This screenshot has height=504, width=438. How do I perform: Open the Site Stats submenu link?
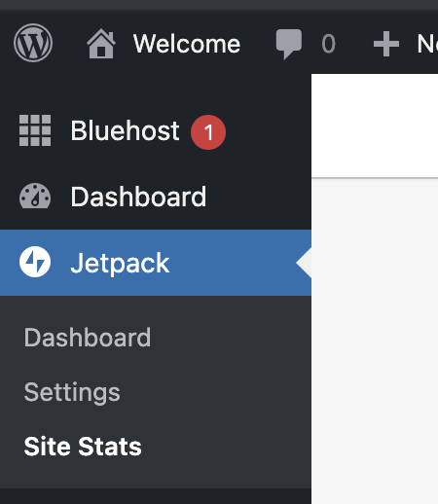83,447
